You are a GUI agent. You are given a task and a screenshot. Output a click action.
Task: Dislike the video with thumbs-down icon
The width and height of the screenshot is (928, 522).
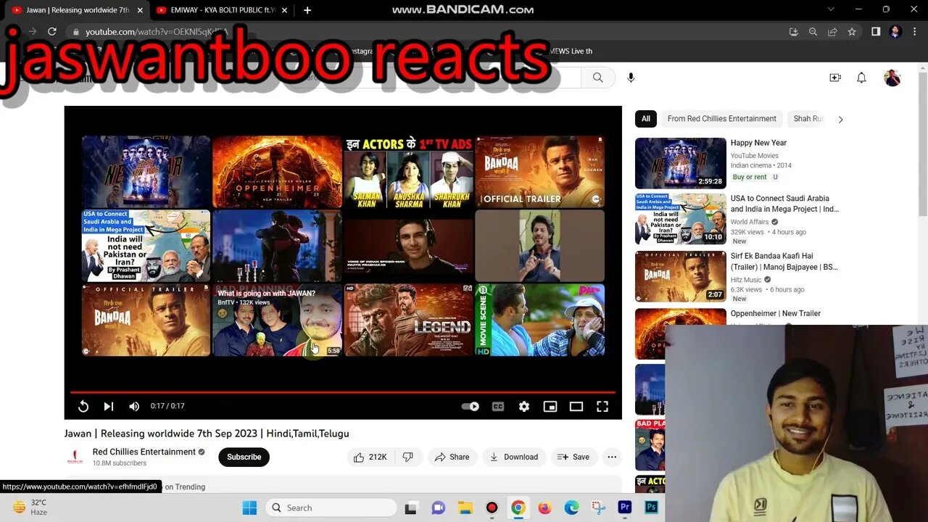pyautogui.click(x=408, y=457)
